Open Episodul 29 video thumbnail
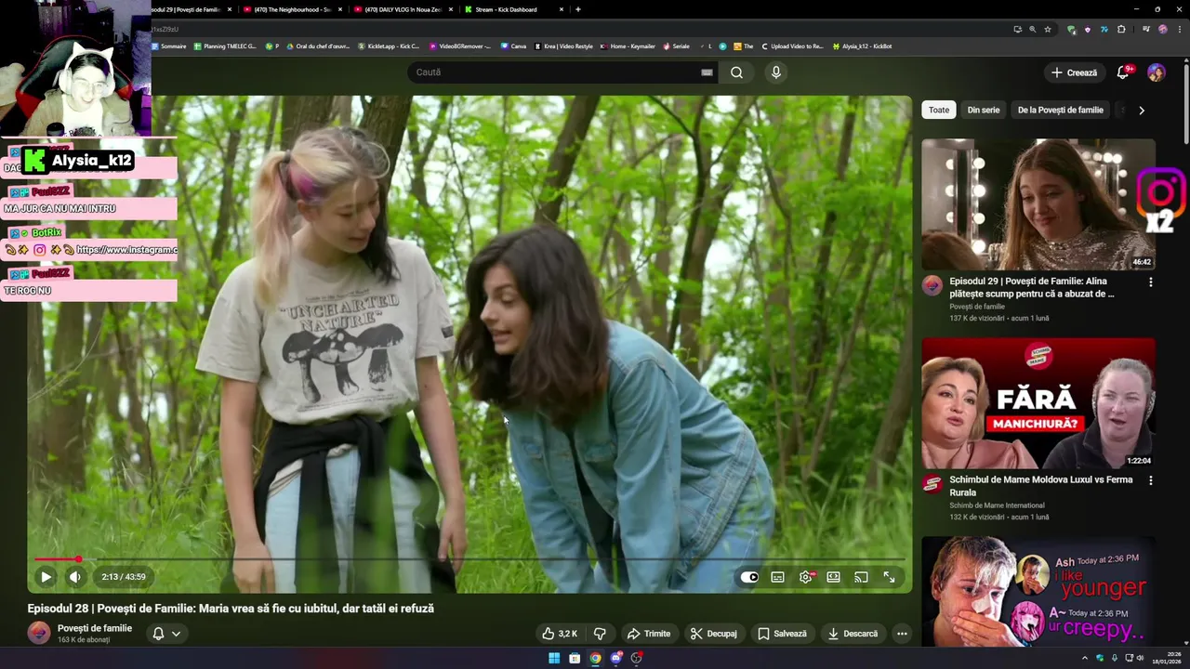 1038,204
